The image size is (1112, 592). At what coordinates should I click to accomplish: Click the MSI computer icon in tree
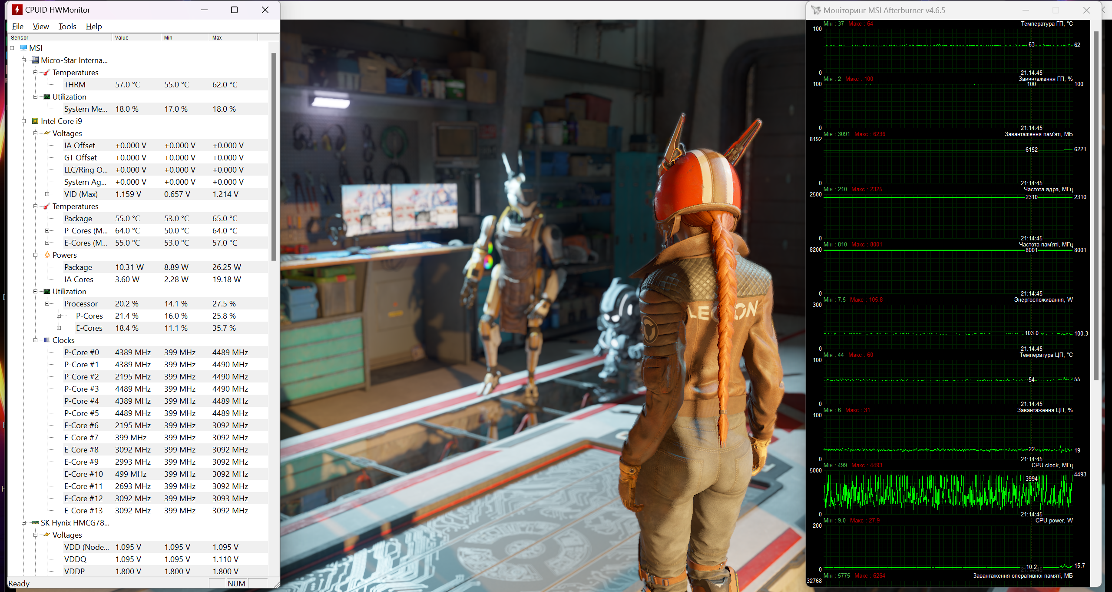23,48
